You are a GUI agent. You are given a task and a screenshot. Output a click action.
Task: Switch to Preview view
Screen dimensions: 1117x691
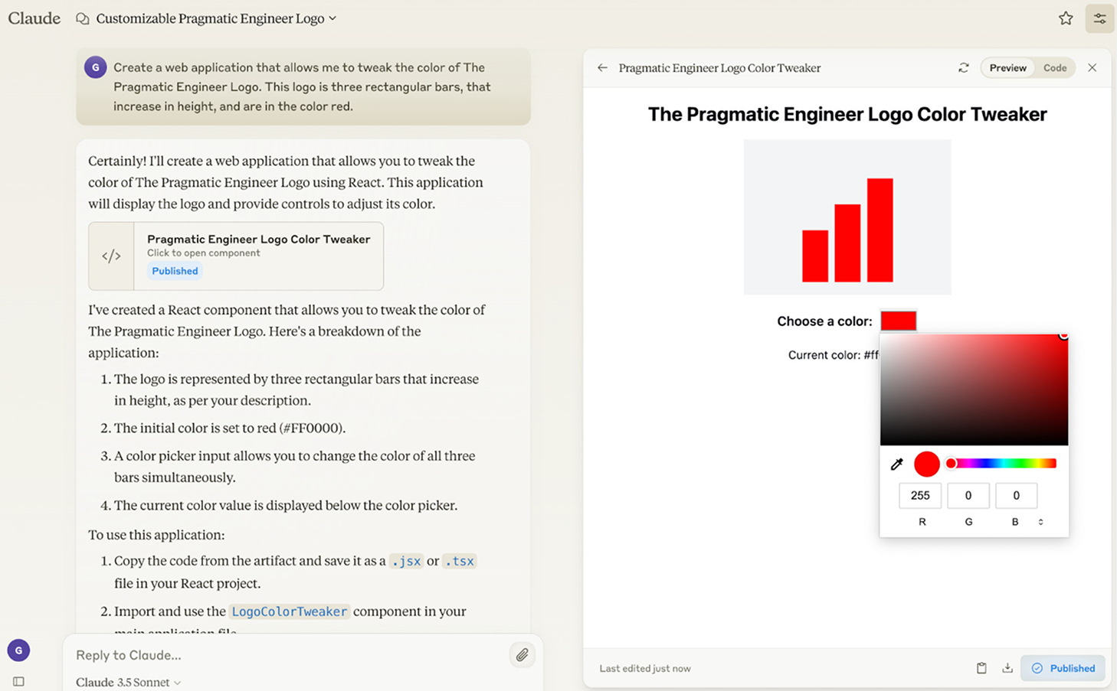[1007, 68]
